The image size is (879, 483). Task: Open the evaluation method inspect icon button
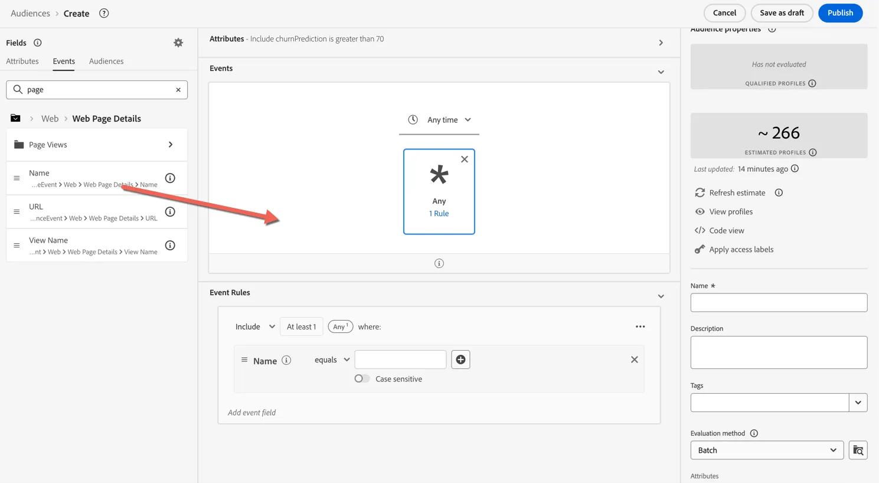coord(858,450)
